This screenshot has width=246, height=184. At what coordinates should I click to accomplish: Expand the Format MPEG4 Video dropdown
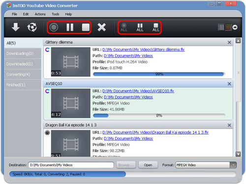233,165
